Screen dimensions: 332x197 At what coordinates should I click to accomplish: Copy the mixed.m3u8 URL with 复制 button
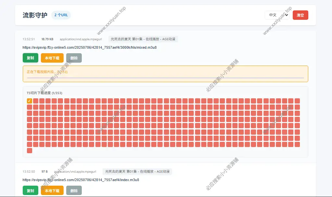coord(30,58)
